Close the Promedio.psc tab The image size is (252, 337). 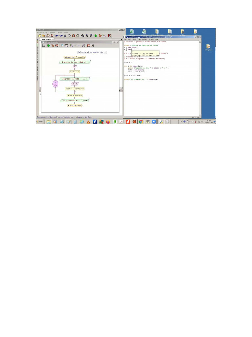(x=53, y=39)
